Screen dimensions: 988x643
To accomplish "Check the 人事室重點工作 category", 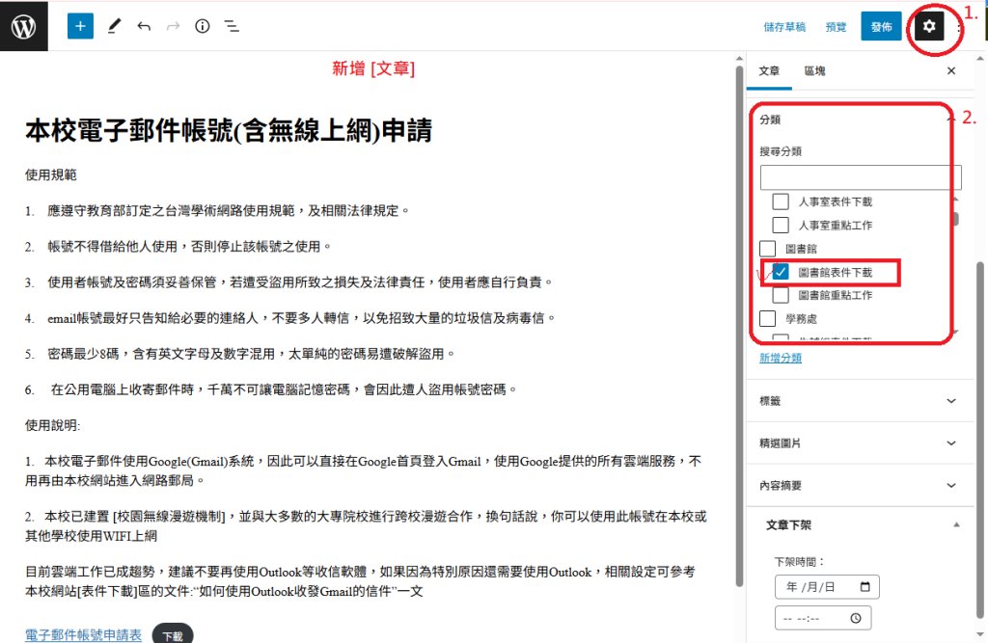I will [x=780, y=225].
